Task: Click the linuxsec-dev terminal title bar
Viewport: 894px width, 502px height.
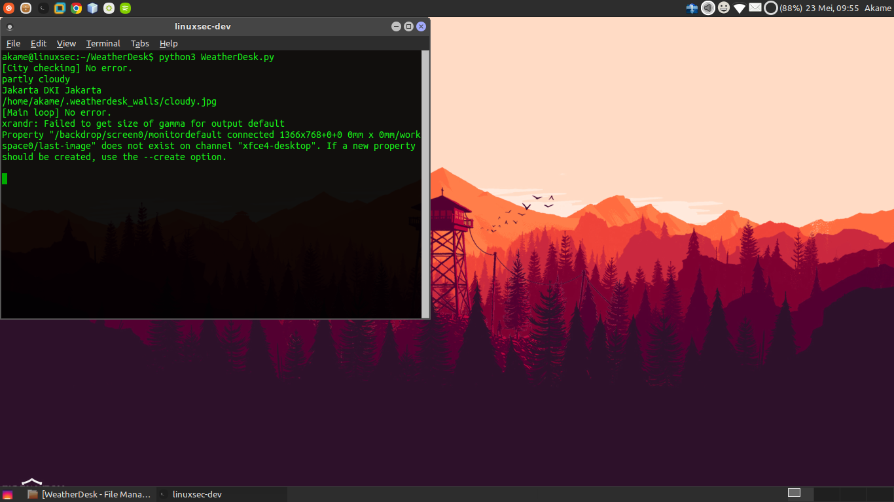Action: click(x=203, y=27)
